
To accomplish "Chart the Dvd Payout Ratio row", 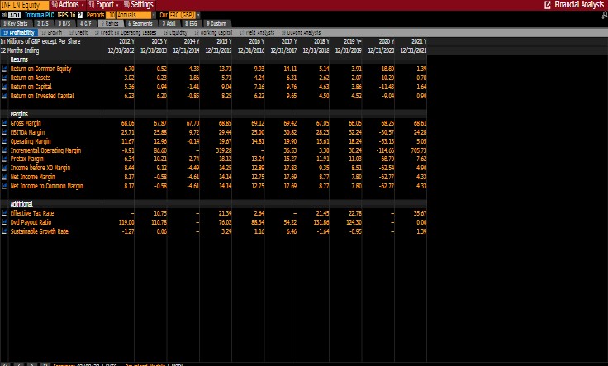I will [4, 222].
